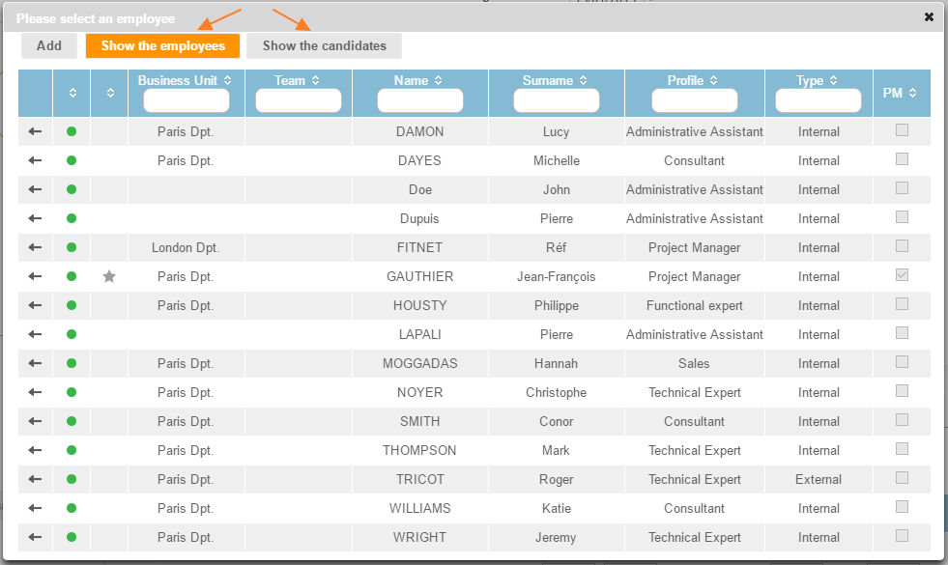This screenshot has height=565, width=948.
Task: Switch to Show the candidates
Action: click(x=324, y=45)
